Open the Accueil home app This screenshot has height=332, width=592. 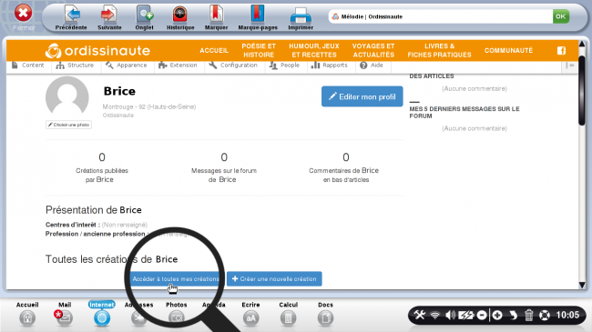point(27,315)
